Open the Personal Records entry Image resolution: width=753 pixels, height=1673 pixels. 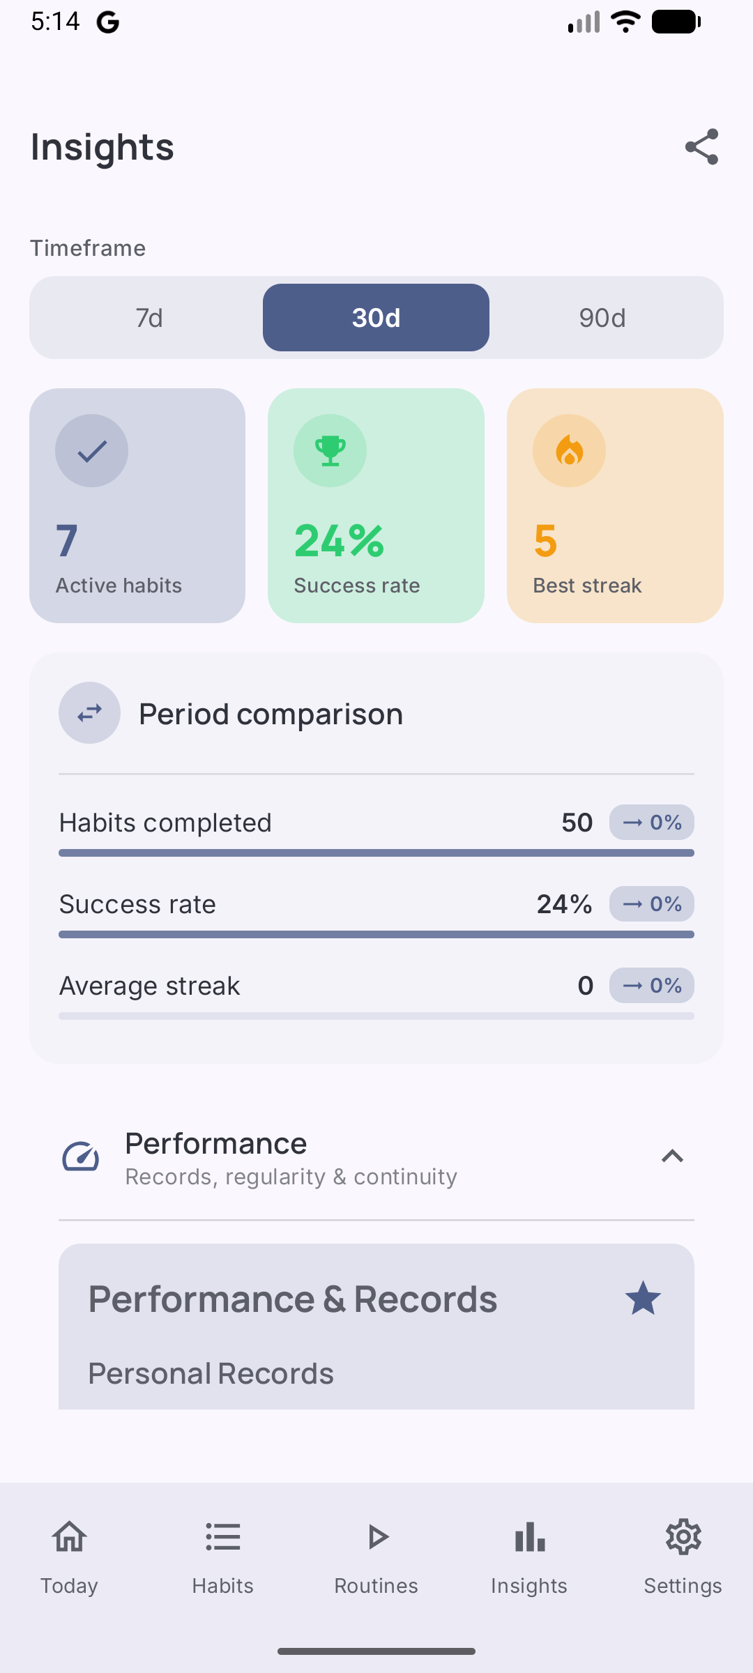tap(211, 1374)
